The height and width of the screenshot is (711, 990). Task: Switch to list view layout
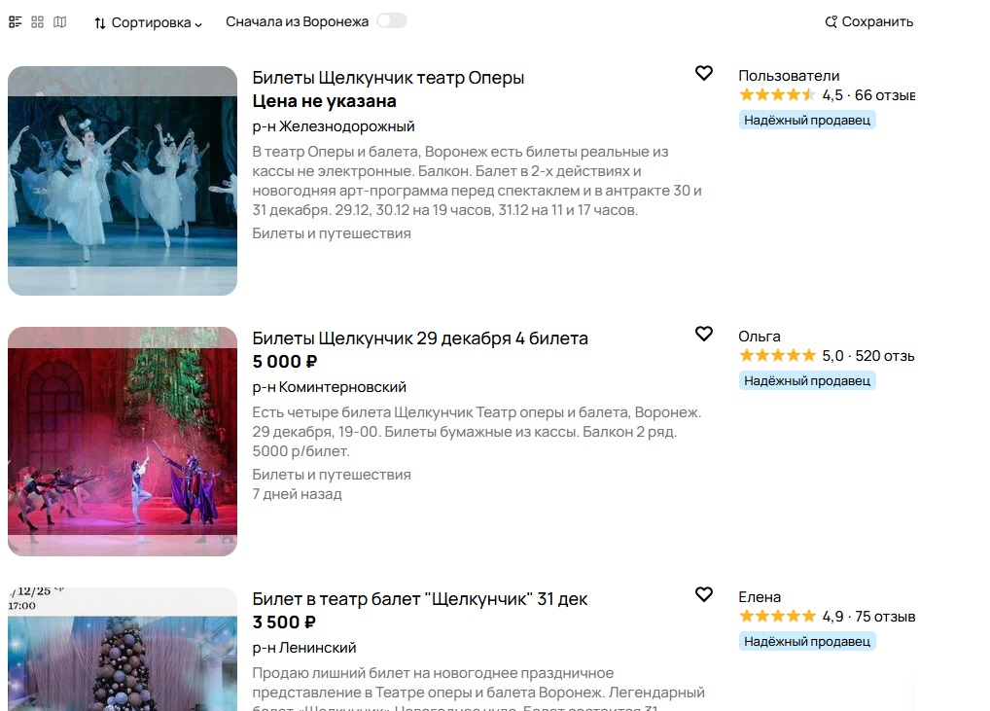(x=15, y=21)
